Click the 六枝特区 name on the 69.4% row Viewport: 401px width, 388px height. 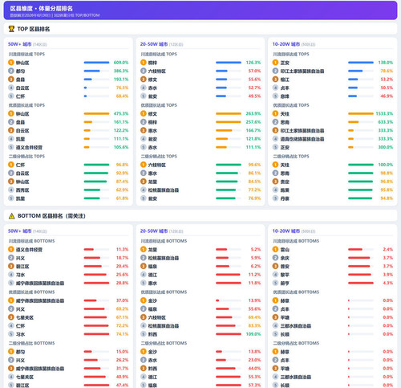pos(157,317)
